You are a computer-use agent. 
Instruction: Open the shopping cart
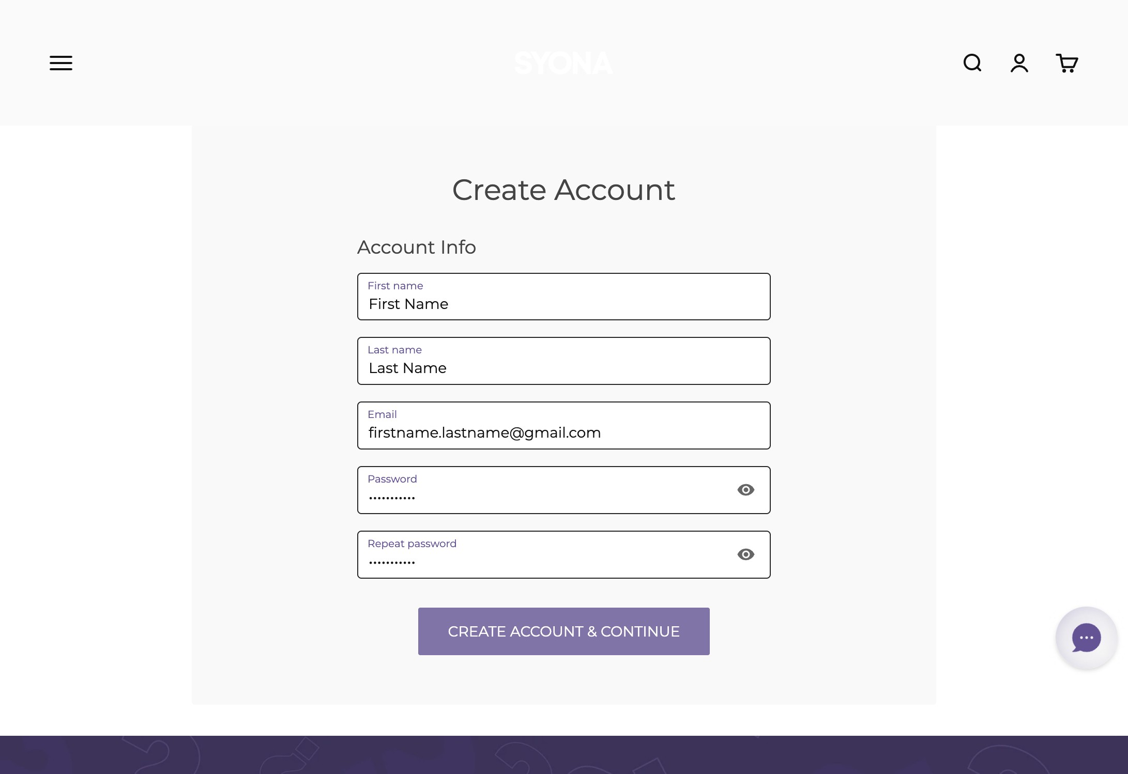[x=1066, y=63]
